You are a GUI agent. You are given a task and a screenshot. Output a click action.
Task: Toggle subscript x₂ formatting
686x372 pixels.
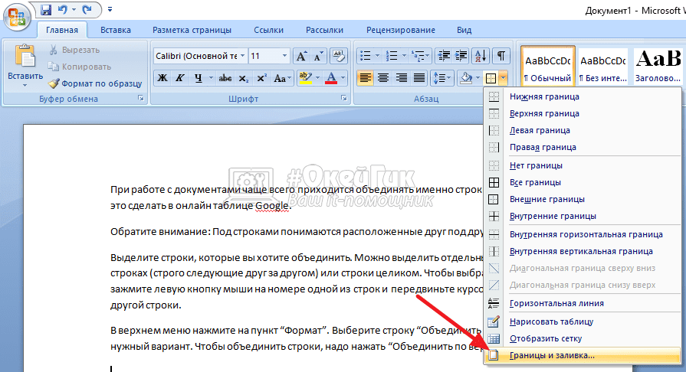[x=244, y=78]
